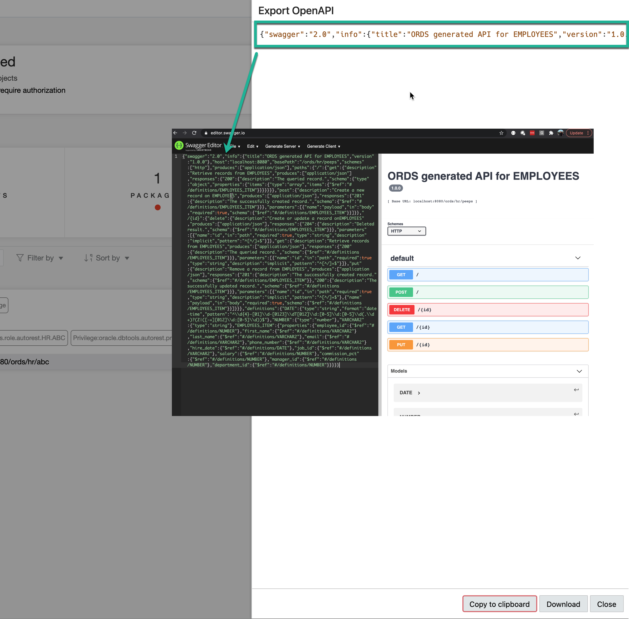The image size is (629, 619).
Task: Click the browser back arrow in Swagger window
Action: [x=175, y=133]
